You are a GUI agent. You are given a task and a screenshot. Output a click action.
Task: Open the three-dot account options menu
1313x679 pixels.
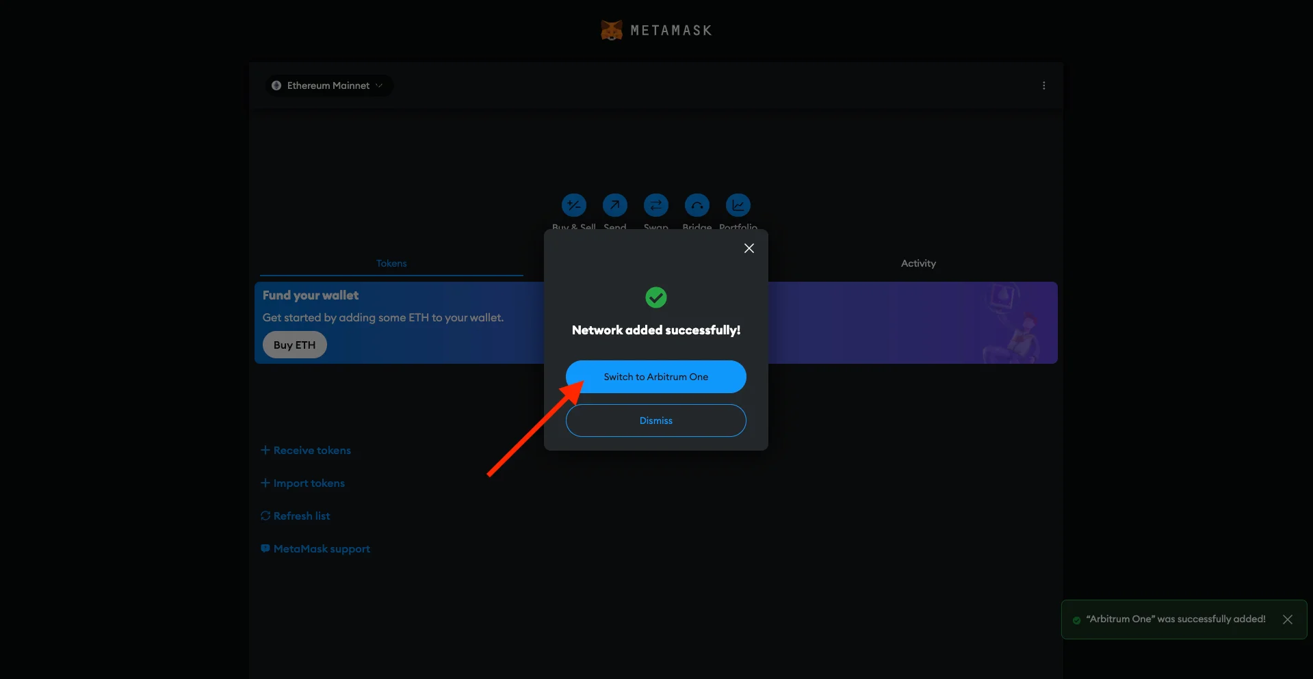(1043, 85)
